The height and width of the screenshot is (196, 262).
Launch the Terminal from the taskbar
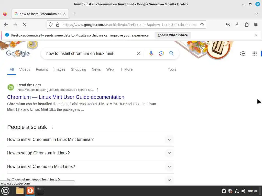40,191
